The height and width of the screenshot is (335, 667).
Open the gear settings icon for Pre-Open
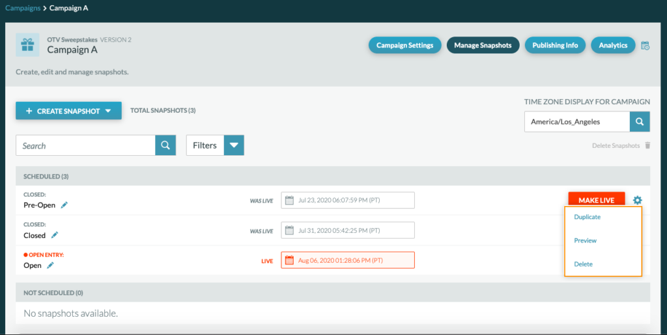click(637, 200)
